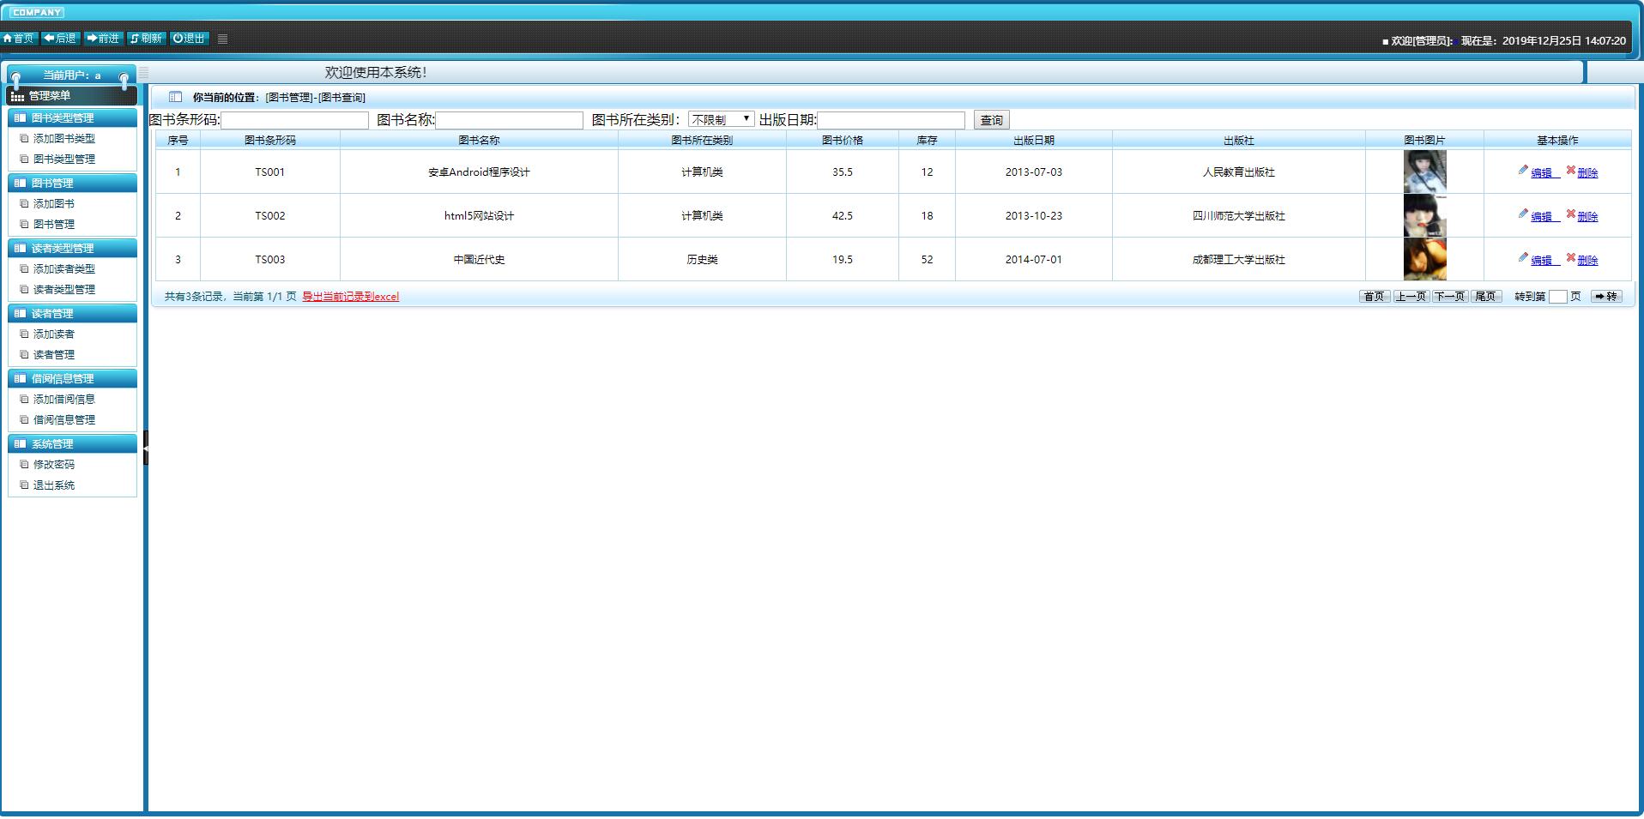Click the red X delete icon for TS002
Viewport: 1644px width, 819px height.
click(x=1571, y=214)
